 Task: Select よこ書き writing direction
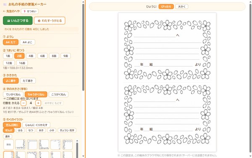tap(11, 81)
